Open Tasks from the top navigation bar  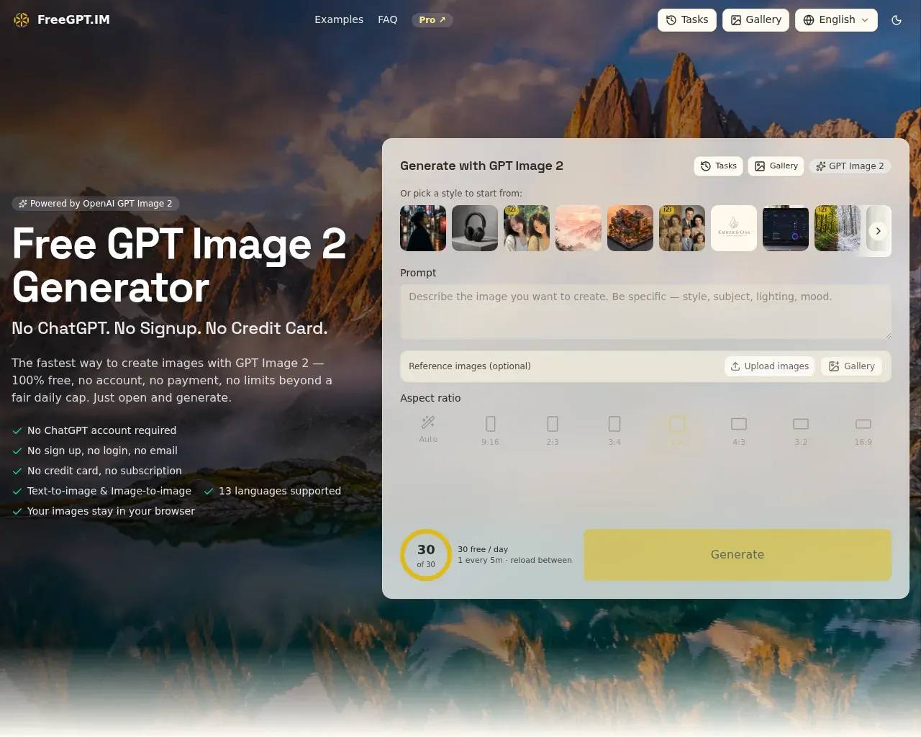click(x=687, y=20)
